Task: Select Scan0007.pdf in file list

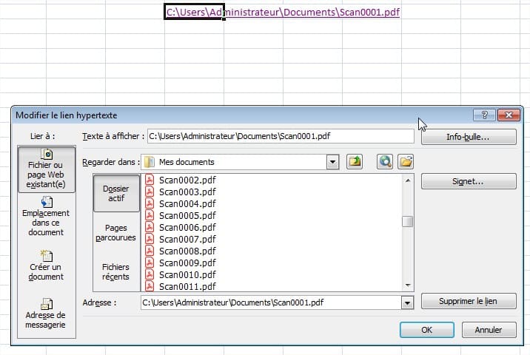Action: pos(187,239)
